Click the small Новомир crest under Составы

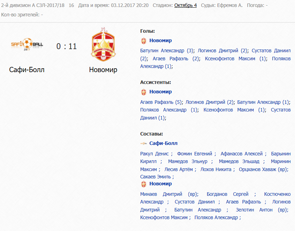coord(144,184)
